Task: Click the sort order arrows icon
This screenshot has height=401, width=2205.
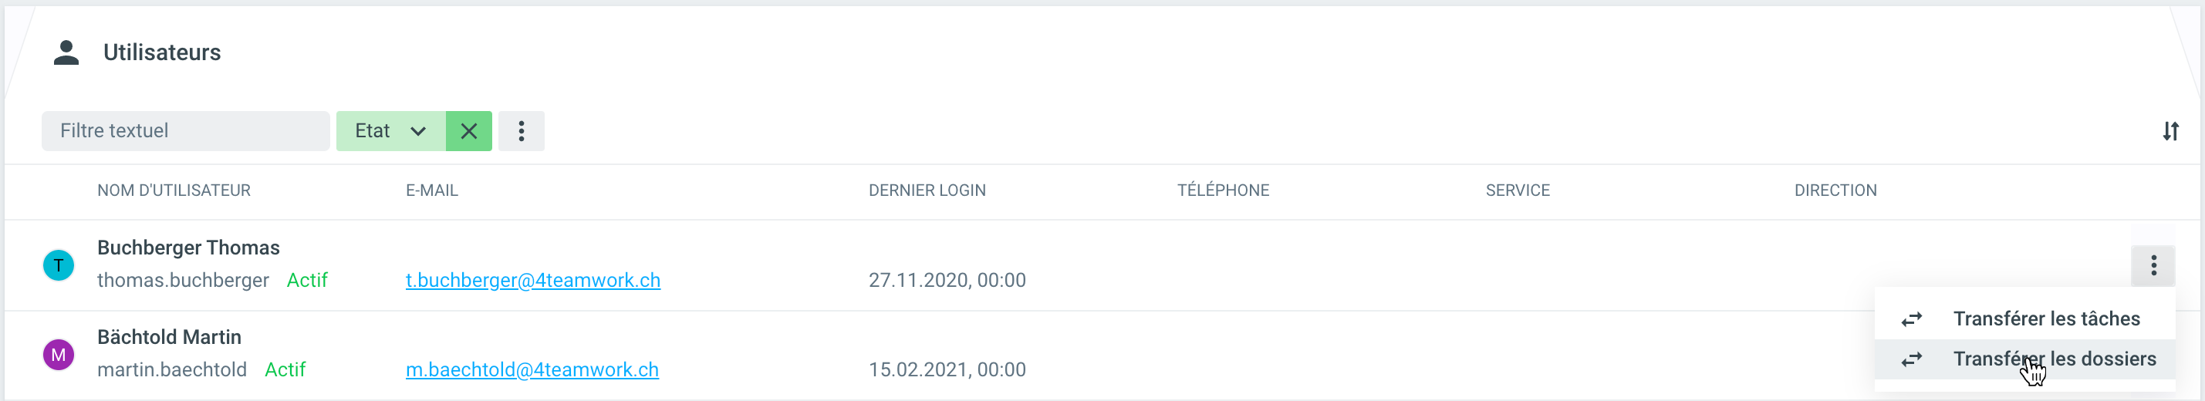Action: 2170,131
